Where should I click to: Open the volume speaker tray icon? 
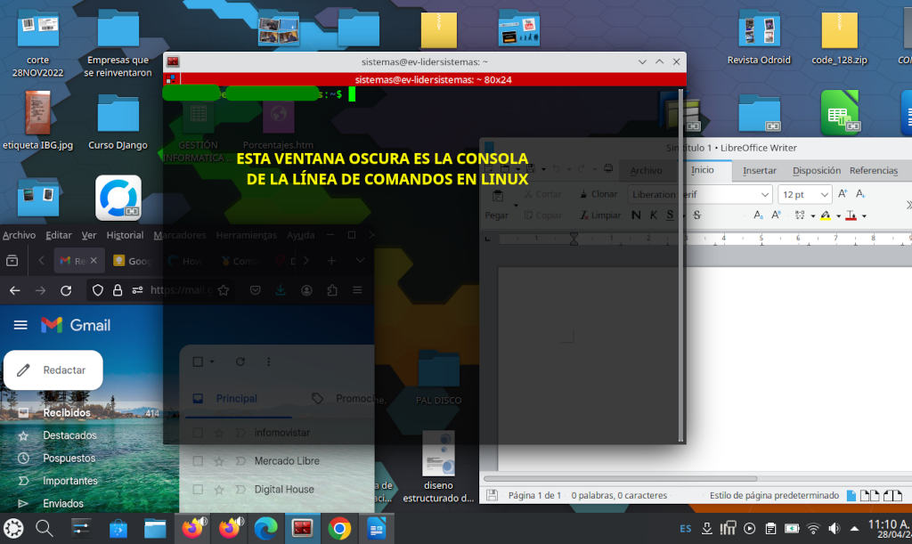(x=834, y=528)
